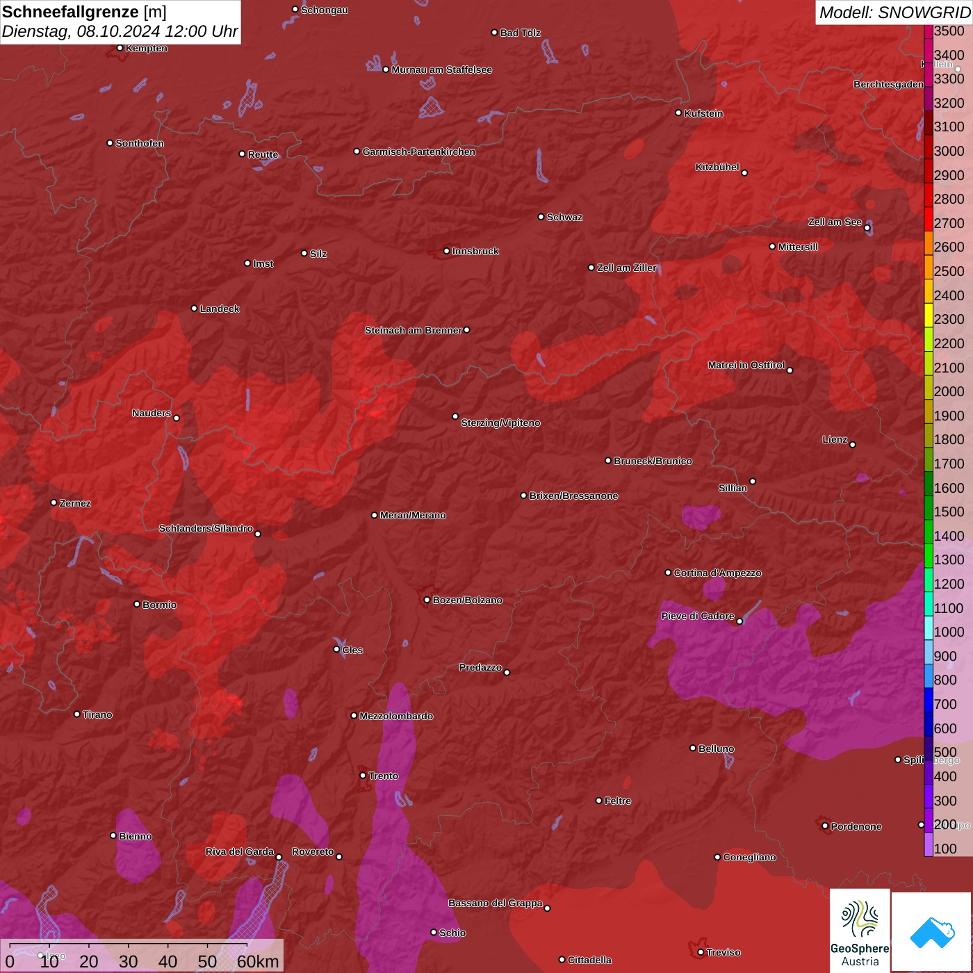Viewport: 973px width, 973px height.
Task: Click the 'Modell: SNOWGRID' label
Action: click(x=894, y=13)
